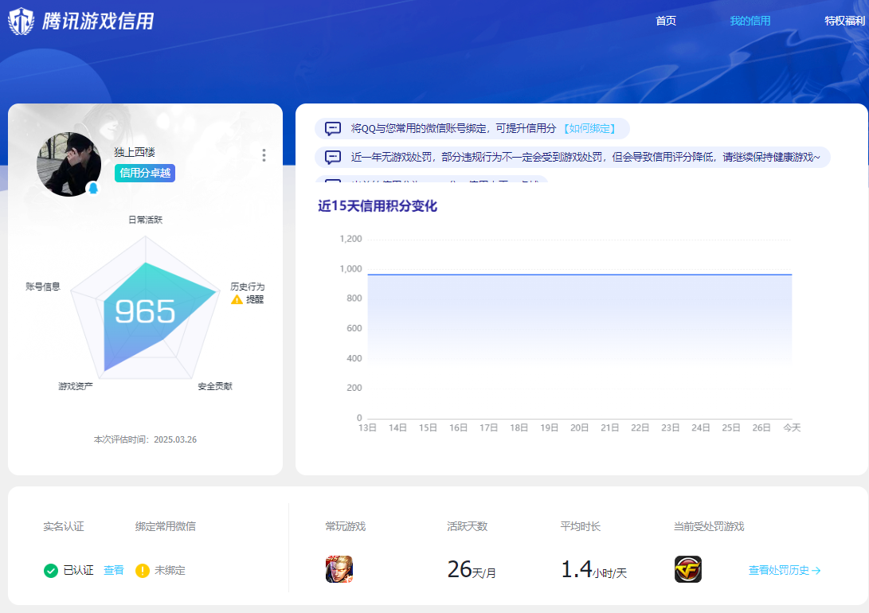This screenshot has height=613, width=869.
Task: Click the 今天 label on chart axis
Action: click(x=792, y=428)
